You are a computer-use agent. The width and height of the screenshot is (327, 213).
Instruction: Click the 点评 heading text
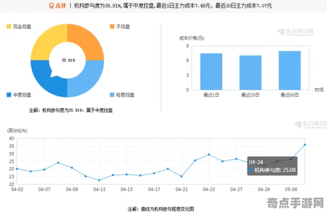pyautogui.click(x=61, y=5)
